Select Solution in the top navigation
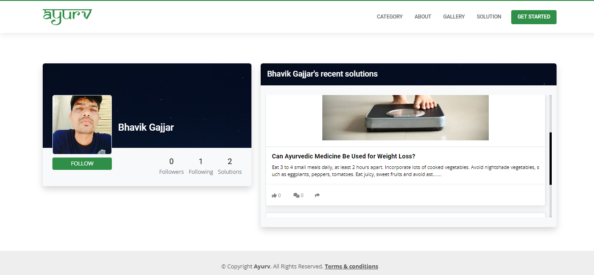 pos(489,17)
